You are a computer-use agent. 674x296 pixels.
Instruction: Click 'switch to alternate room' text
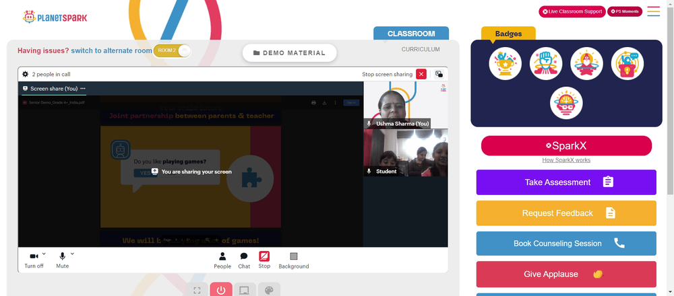pos(111,50)
